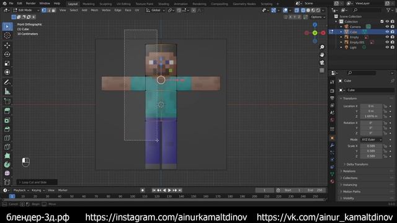Hide Empty.001 object in outliner
The image size is (397, 223).
(387, 42)
